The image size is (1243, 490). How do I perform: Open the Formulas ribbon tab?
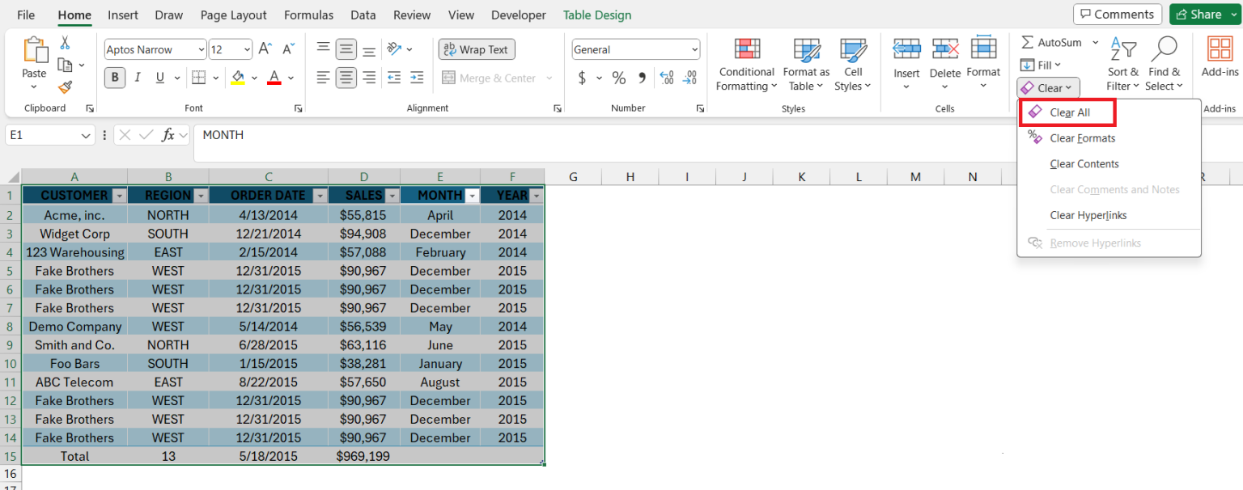(x=308, y=15)
